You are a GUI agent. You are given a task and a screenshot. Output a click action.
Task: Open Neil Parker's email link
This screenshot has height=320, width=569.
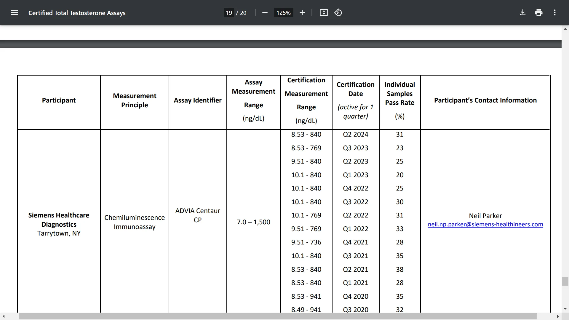coord(485,225)
